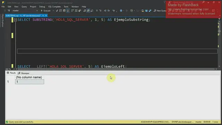Open the Debug menu
222x125 pixels.
click(42, 7)
